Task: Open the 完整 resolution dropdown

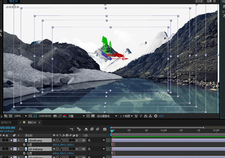Action: click(x=76, y=116)
